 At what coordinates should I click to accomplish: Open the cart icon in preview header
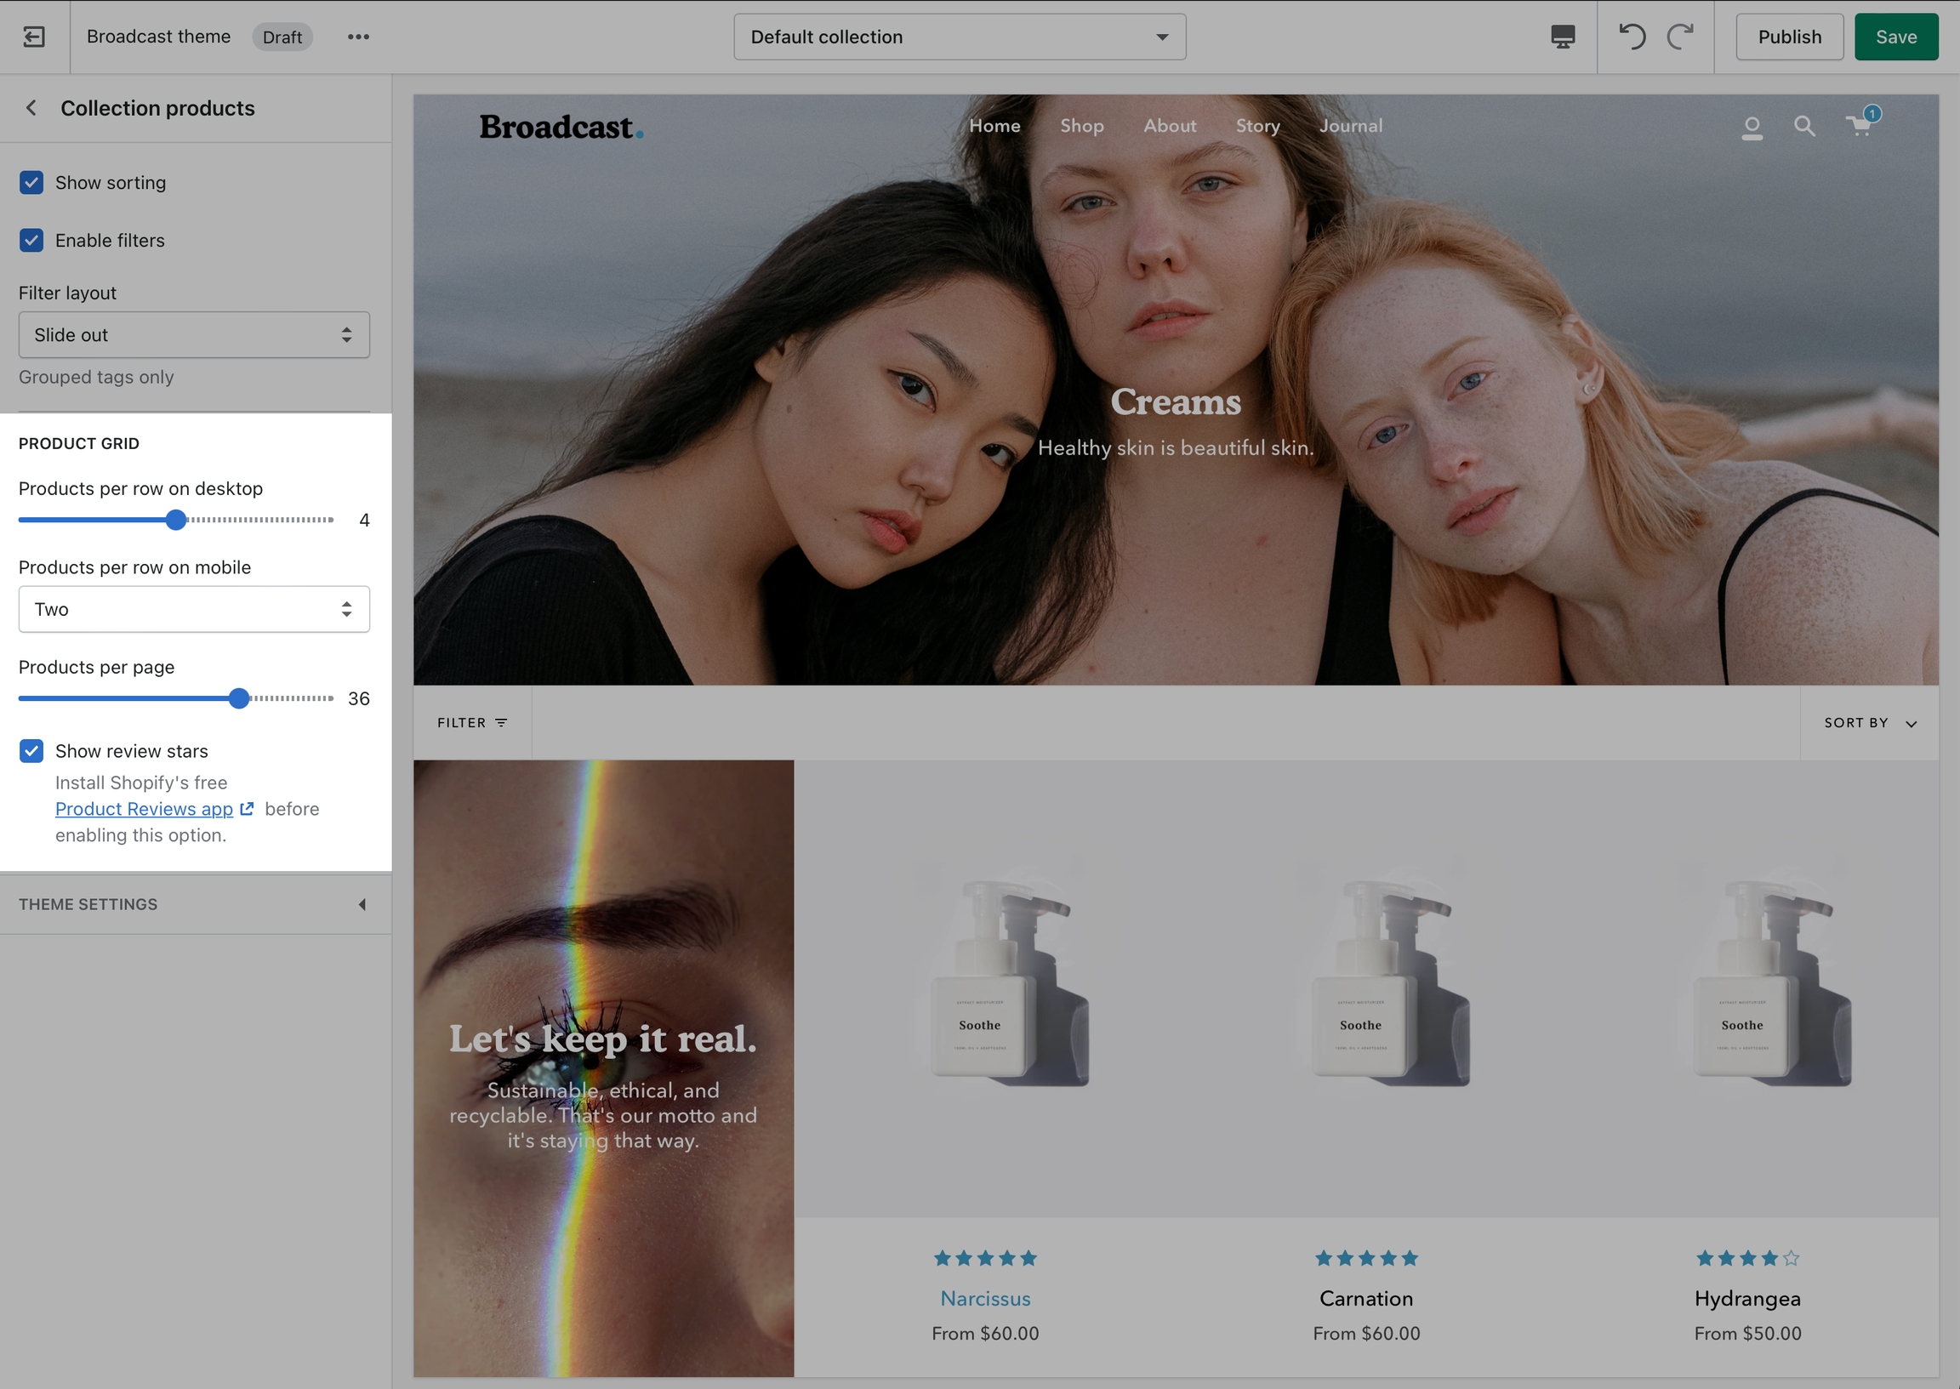point(1859,127)
